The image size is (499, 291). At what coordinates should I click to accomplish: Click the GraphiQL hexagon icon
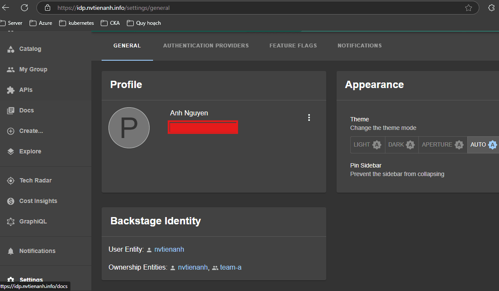click(x=11, y=222)
